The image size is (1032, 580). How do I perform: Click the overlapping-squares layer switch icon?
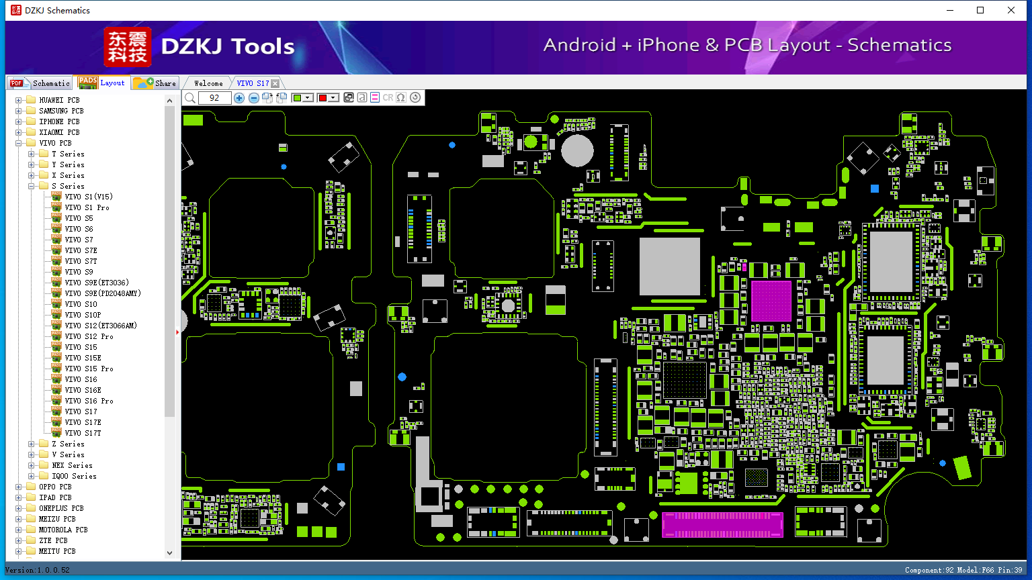click(348, 98)
